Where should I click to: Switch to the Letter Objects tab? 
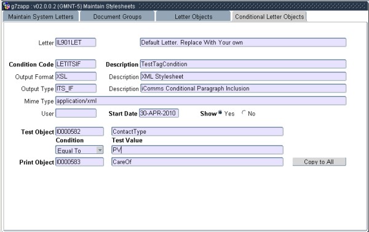pos(193,17)
